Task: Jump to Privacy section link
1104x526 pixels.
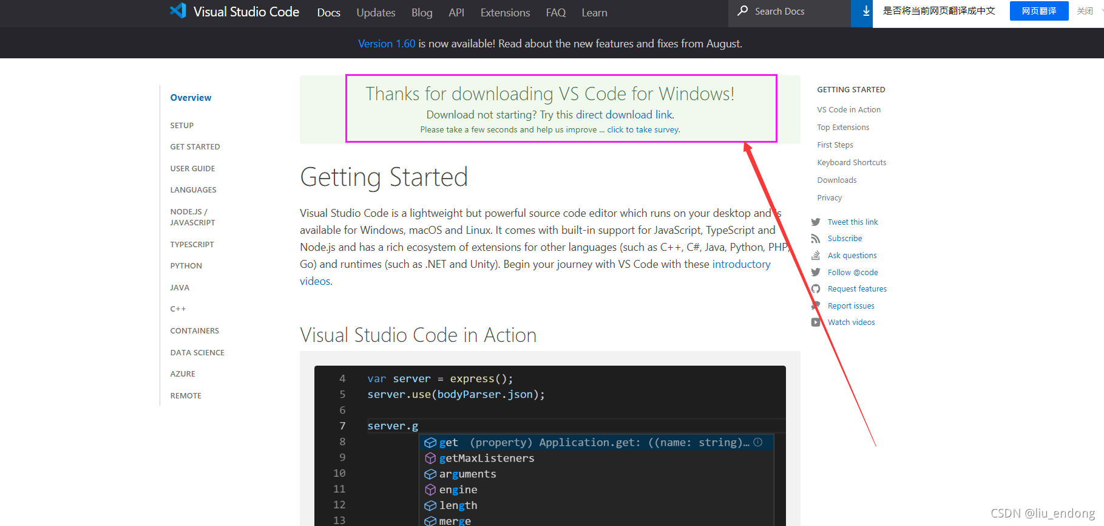Action: tap(829, 198)
